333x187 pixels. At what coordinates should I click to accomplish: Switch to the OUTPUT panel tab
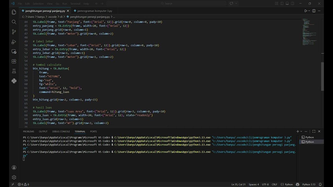tap(43, 131)
